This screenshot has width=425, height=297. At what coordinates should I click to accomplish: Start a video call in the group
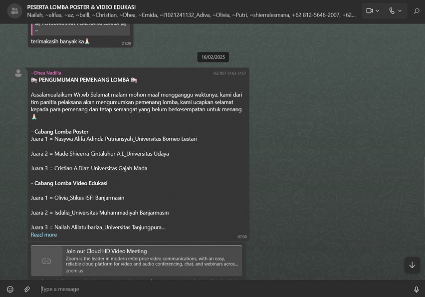[x=369, y=10]
